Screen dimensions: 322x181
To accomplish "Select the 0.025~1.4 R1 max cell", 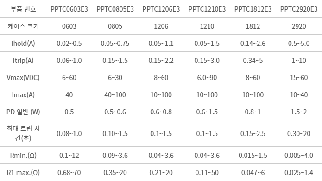I will (x=299, y=172).
